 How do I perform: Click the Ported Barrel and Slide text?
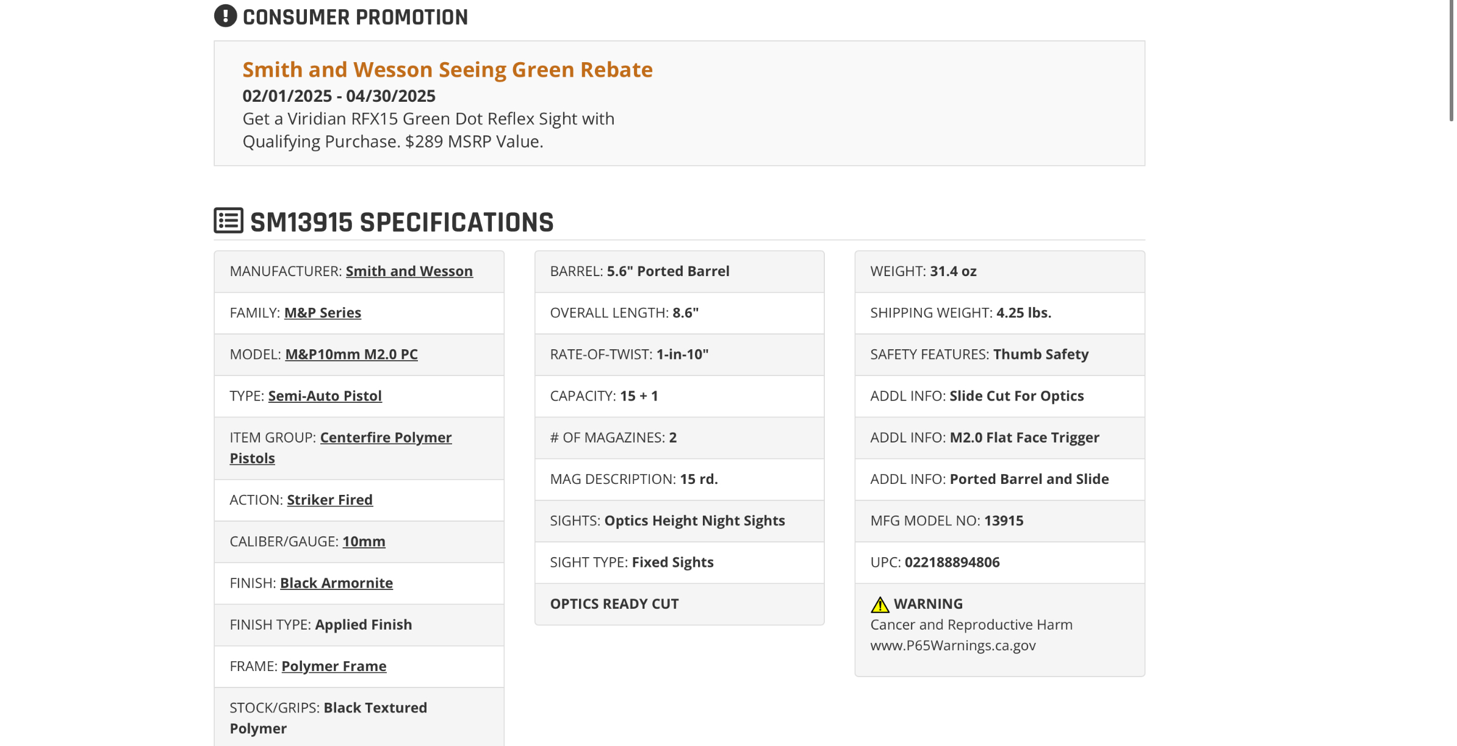click(x=1029, y=479)
